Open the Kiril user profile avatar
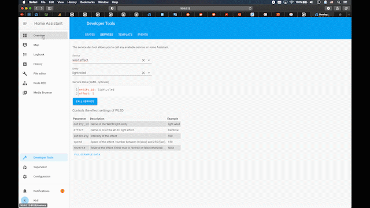 tap(25, 200)
